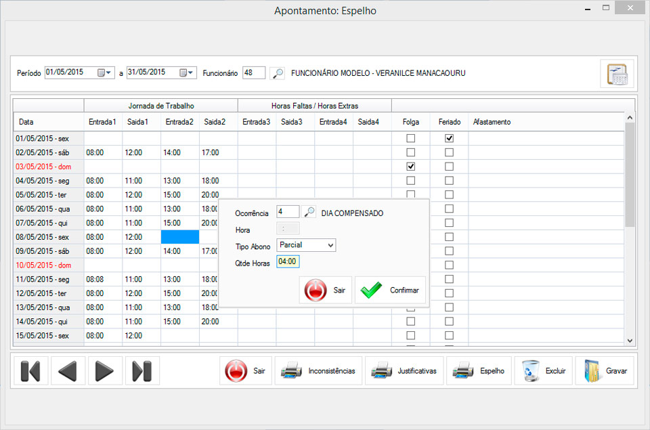Click the vertical scrollbar thumb of grid
Viewport: 650px width, 430px height.
pyautogui.click(x=630, y=175)
